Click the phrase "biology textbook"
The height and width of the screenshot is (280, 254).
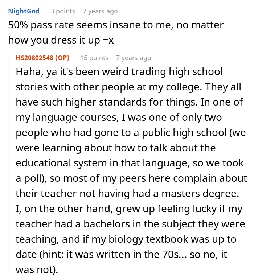click(x=148, y=239)
